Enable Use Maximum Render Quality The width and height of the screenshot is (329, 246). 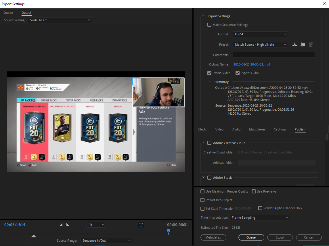coord(202,191)
